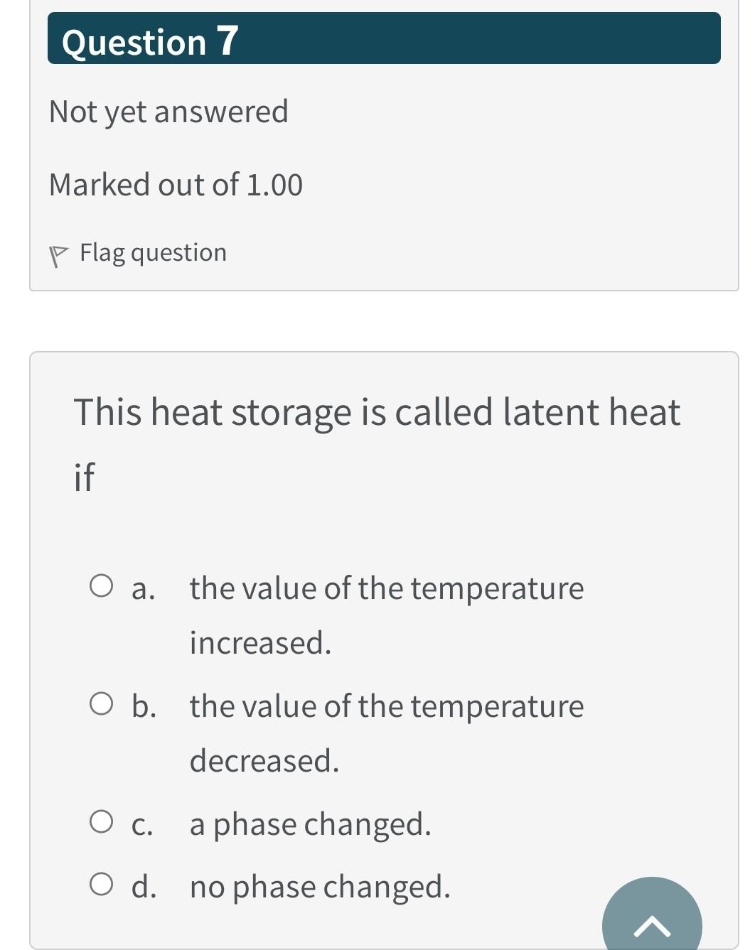Click the Question 7 header bar

click(x=384, y=38)
